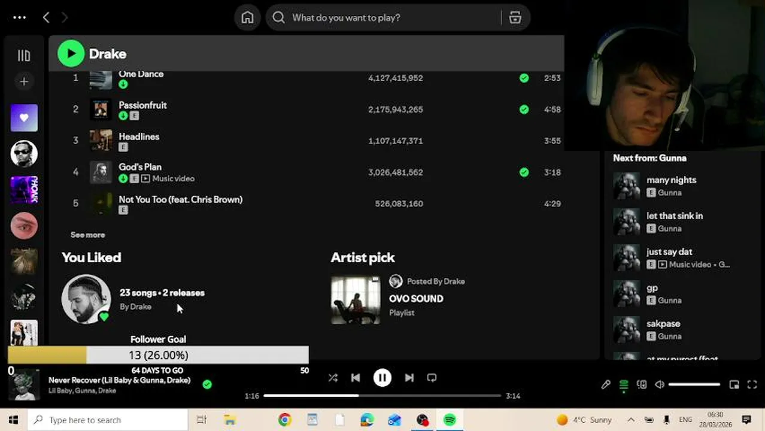
Task: Toggle the repeat mode
Action: click(x=432, y=378)
